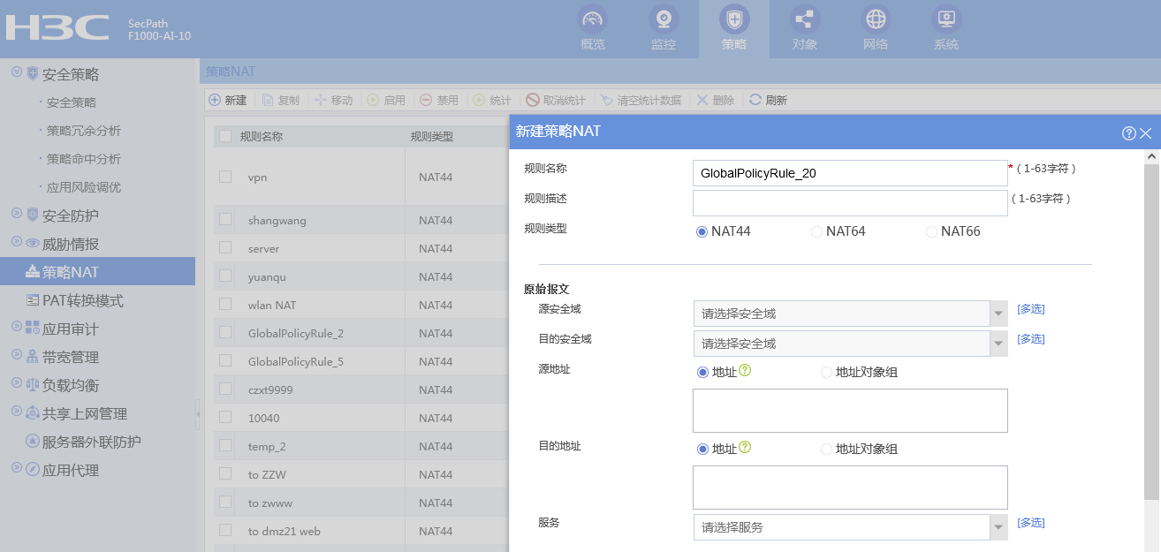Open the 概览 overview icon

[592, 19]
